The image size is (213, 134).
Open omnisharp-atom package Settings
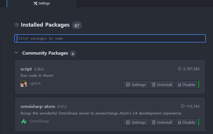(136, 122)
